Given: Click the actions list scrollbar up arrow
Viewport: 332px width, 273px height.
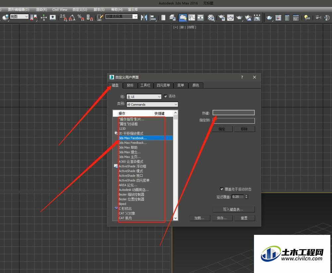Looking at the screenshot, I should [x=176, y=113].
